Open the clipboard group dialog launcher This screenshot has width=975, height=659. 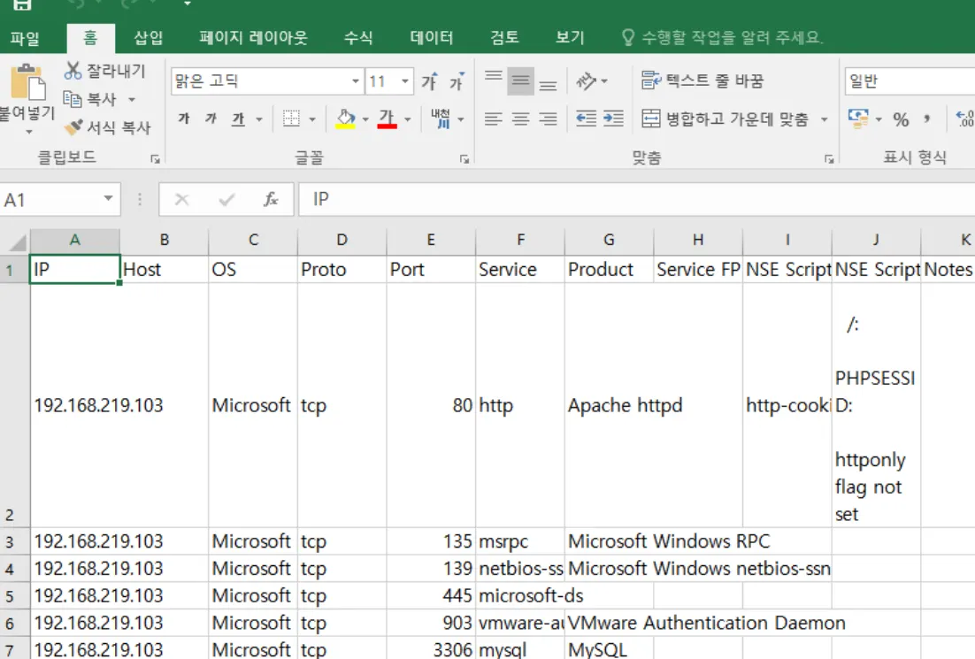[x=155, y=159]
